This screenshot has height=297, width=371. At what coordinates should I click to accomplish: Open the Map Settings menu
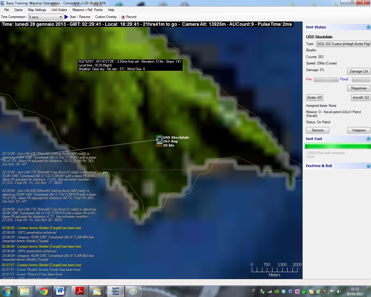pyautogui.click(x=37, y=10)
